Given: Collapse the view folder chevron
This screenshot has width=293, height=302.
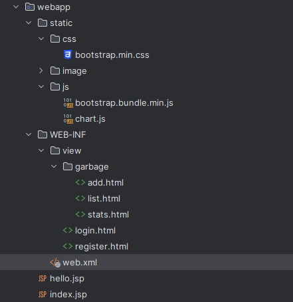Looking at the screenshot, I should point(41,150).
